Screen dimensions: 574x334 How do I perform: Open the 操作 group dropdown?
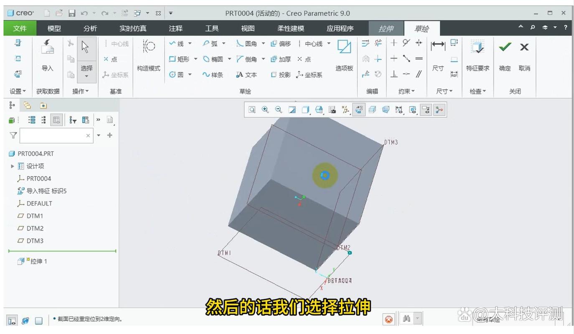point(80,91)
